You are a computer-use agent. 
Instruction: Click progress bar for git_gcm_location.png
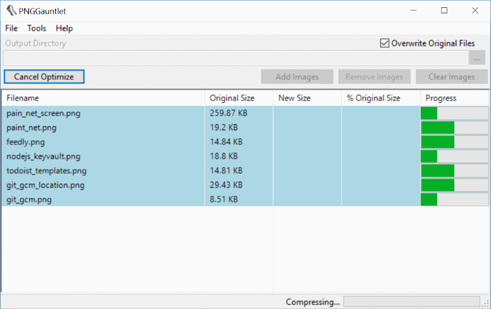click(455, 185)
